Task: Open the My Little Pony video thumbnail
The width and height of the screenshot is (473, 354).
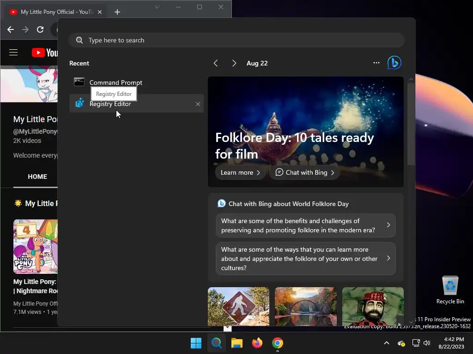Action: pos(35,247)
